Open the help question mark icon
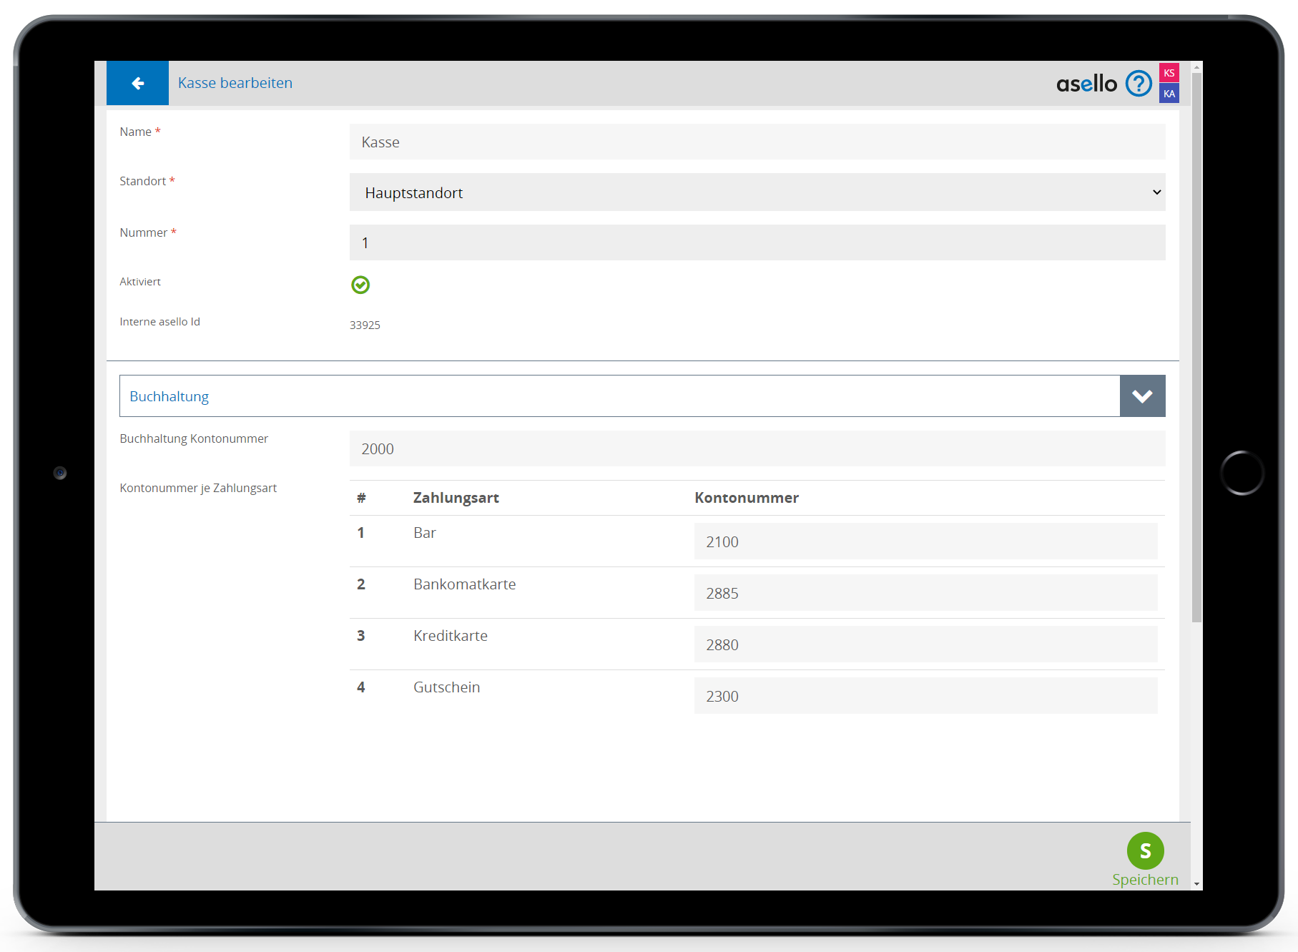This screenshot has width=1298, height=952. tap(1138, 84)
